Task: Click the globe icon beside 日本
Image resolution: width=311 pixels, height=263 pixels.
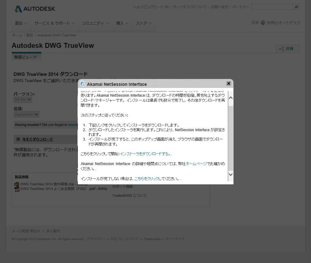Action: [263, 23]
